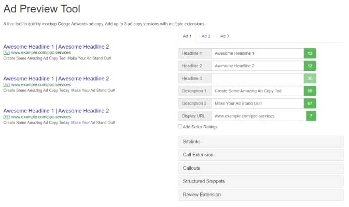
Task: Click the Ad badge icon in first preview
Action: [6, 53]
